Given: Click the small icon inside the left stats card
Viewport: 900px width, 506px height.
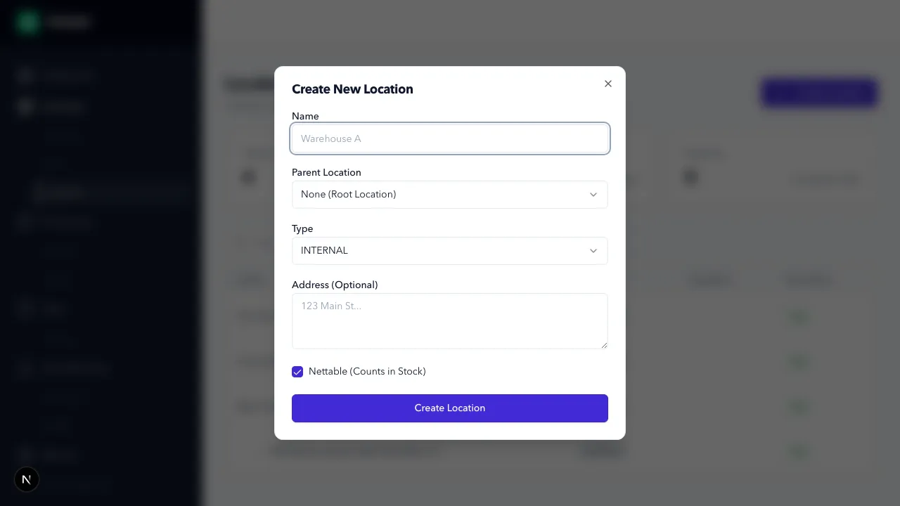Looking at the screenshot, I should click(x=248, y=177).
